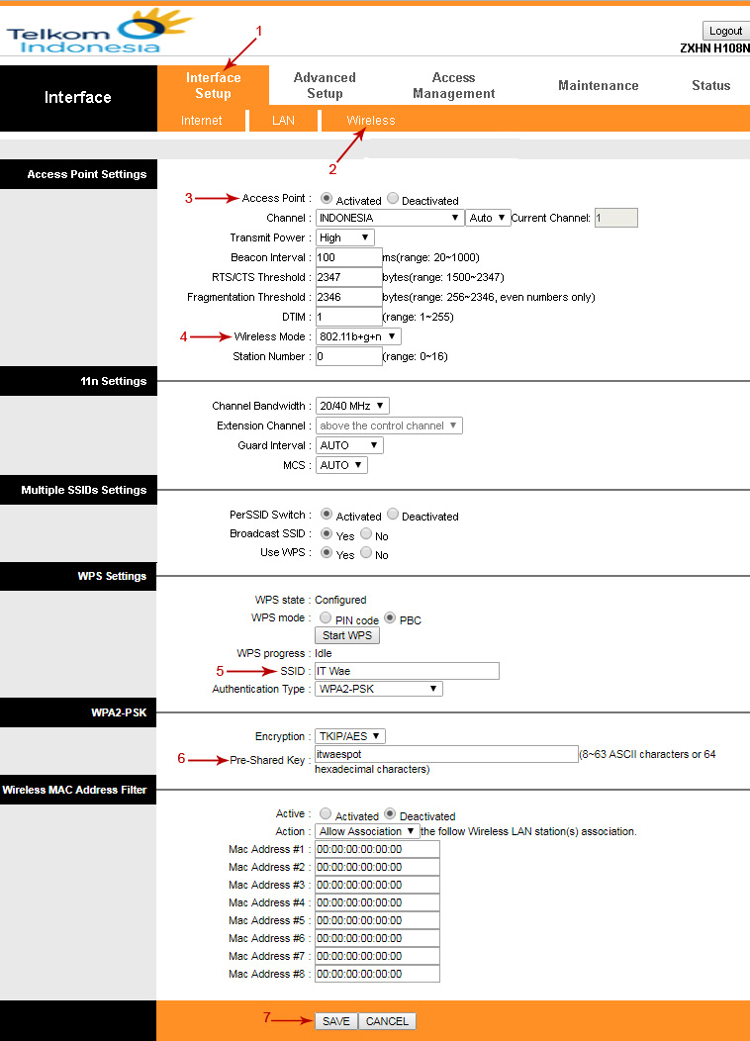Set Access Point to Activated
This screenshot has width=750, height=1041.
327,199
